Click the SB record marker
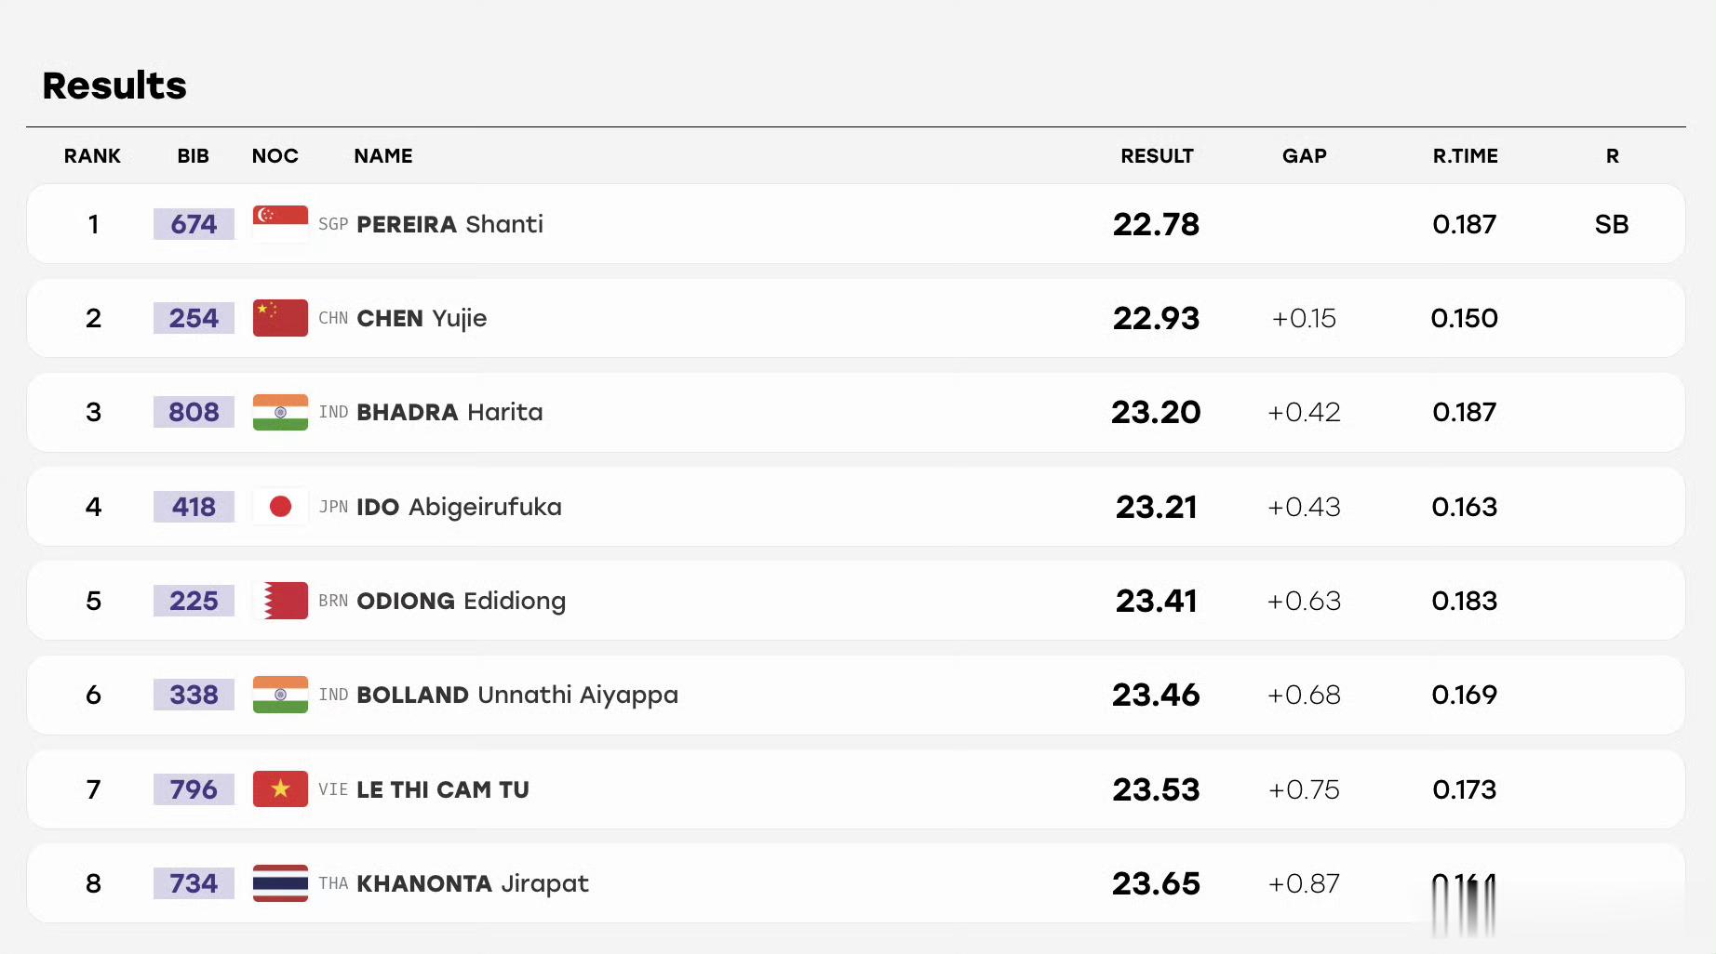The width and height of the screenshot is (1716, 954). coord(1612,224)
